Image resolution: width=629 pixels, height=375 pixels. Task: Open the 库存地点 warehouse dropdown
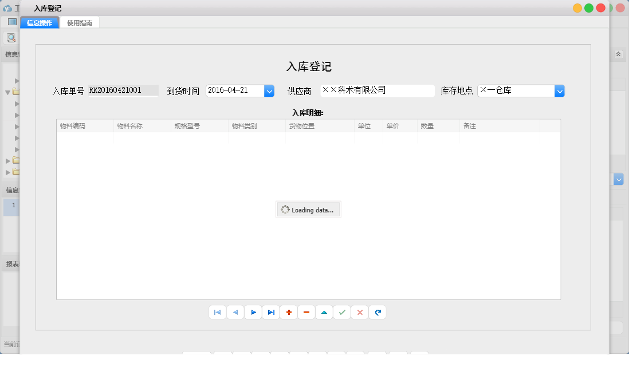[560, 90]
